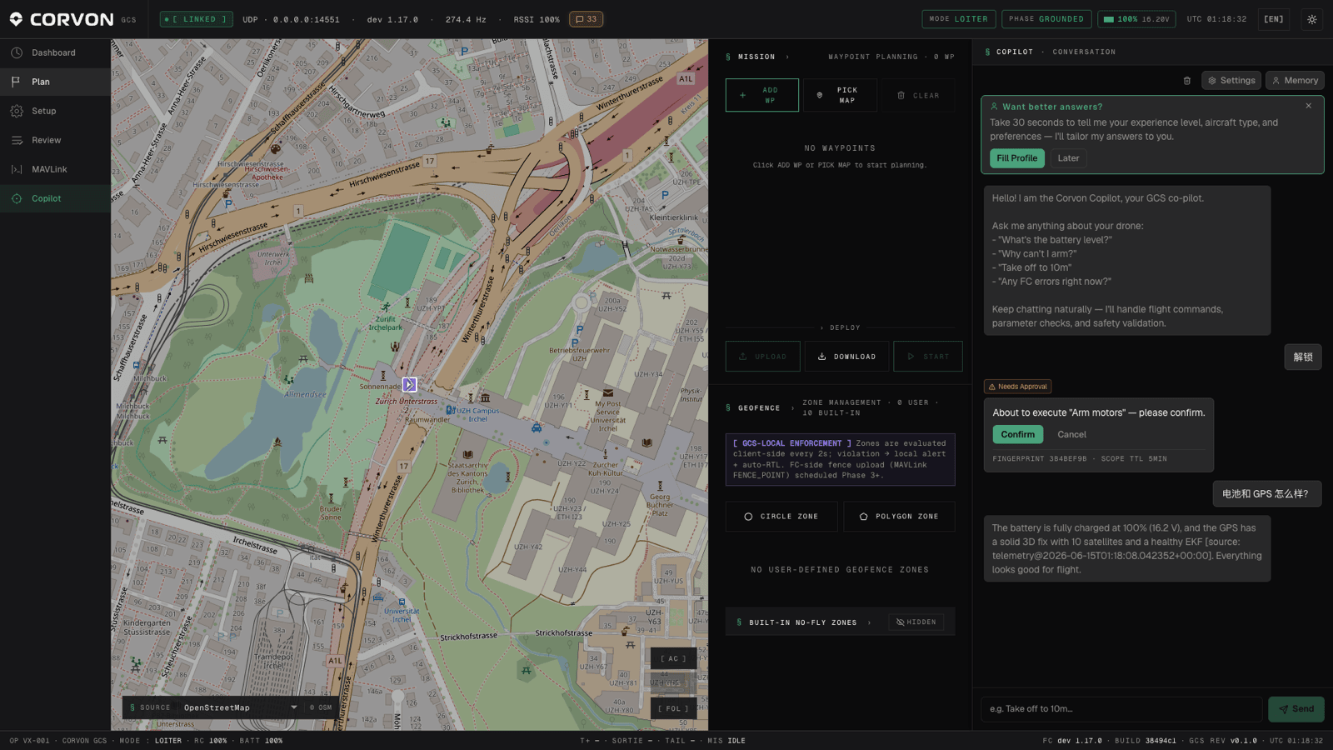This screenshot has width=1333, height=750.
Task: Click the trash icon in Copilot panel
Action: coord(1187,81)
